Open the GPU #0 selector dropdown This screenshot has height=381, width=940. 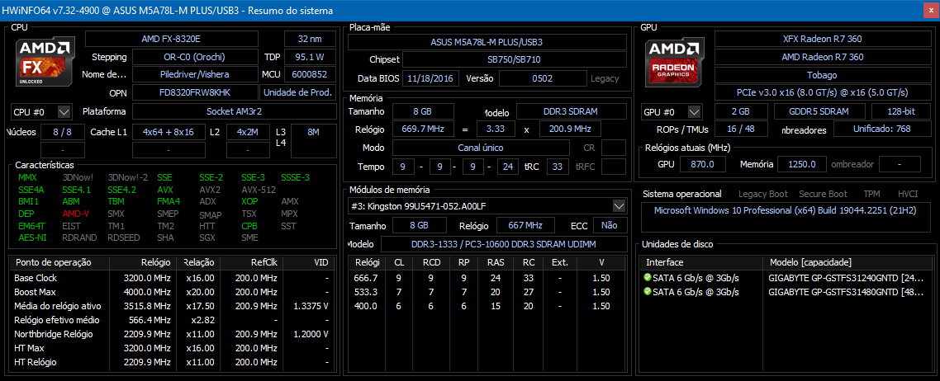(672, 112)
